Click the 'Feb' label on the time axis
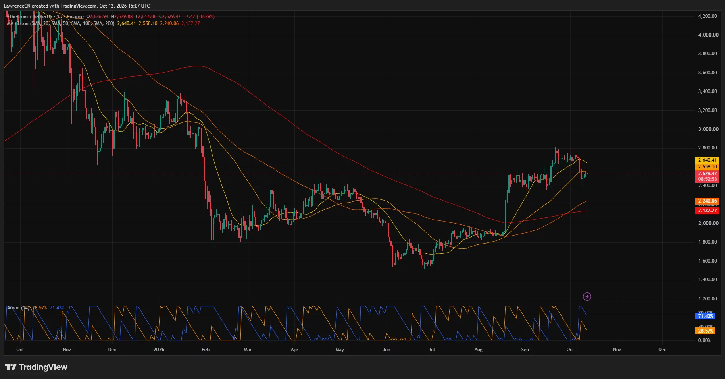The image size is (725, 379). point(206,350)
